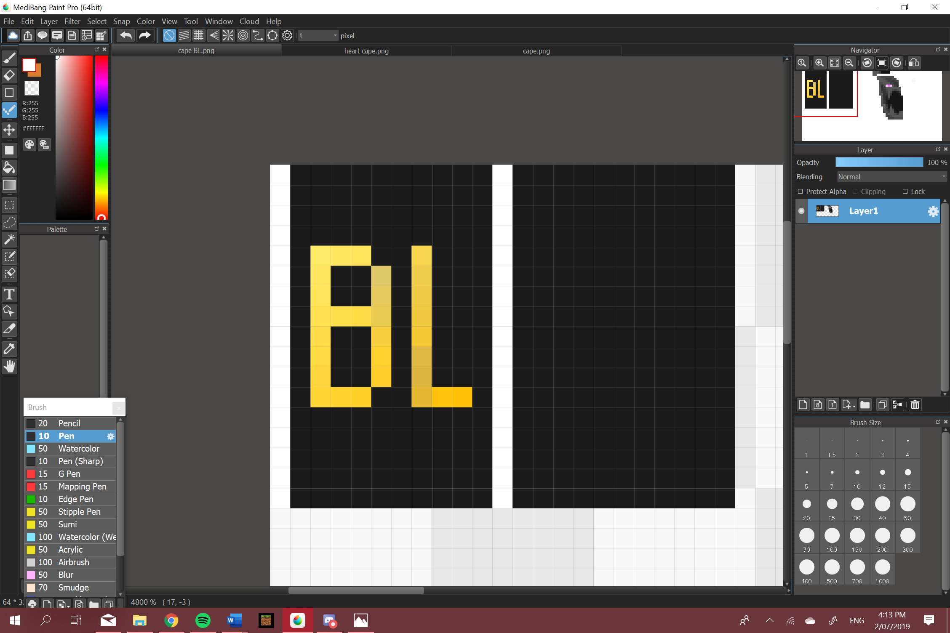Select the rectangular Select tool
This screenshot has height=633, width=950.
(9, 205)
